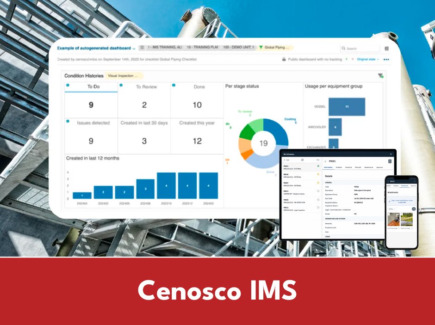This screenshot has width=435, height=325.
Task: Select the 100 - DEMO UNIT breadcrumb chip
Action: (x=238, y=47)
